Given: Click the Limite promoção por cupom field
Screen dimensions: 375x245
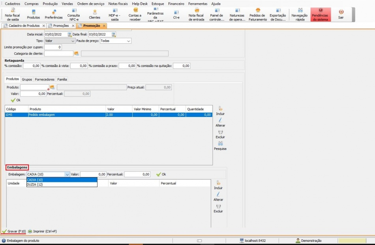Looking at the screenshot, I should (53, 47).
